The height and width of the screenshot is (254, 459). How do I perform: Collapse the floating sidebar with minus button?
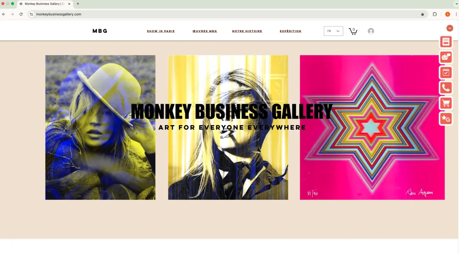click(x=450, y=28)
